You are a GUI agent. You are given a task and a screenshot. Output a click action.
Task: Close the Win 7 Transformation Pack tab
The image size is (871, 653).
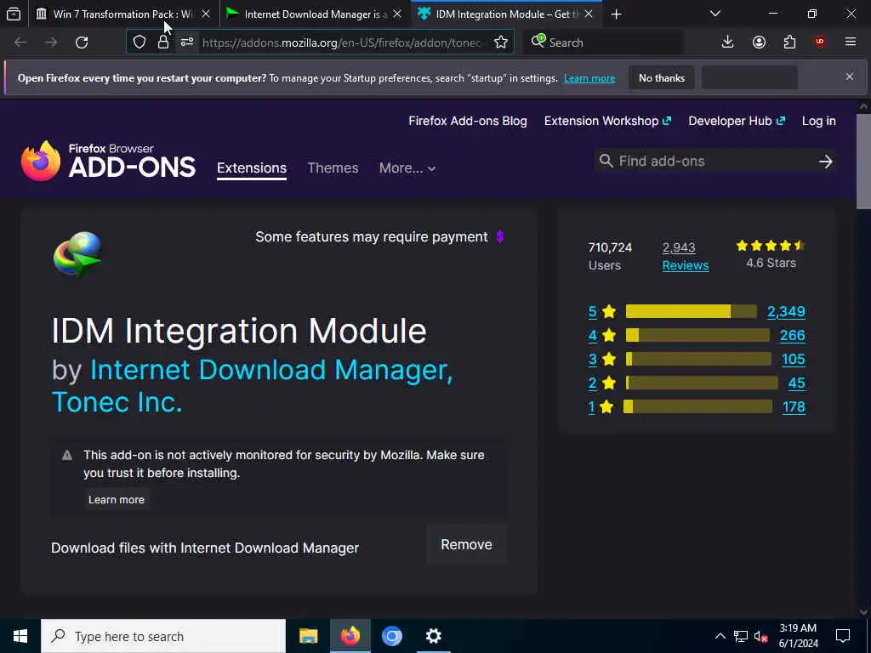click(206, 14)
